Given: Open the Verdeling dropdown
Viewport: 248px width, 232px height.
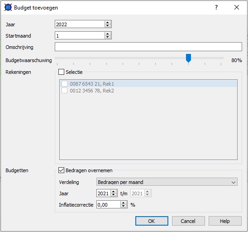Looking at the screenshot, I should tap(167, 182).
